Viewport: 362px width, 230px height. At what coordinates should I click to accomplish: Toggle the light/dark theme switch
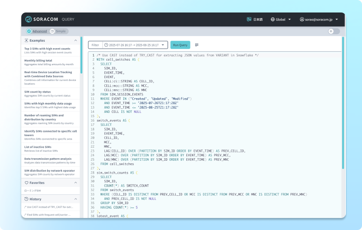[334, 31]
